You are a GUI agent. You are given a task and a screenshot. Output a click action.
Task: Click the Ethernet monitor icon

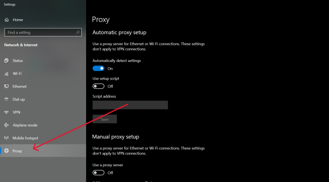pyautogui.click(x=6, y=86)
